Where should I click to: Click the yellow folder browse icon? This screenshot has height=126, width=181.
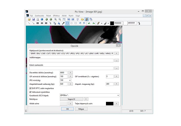pyautogui.click(x=82, y=19)
